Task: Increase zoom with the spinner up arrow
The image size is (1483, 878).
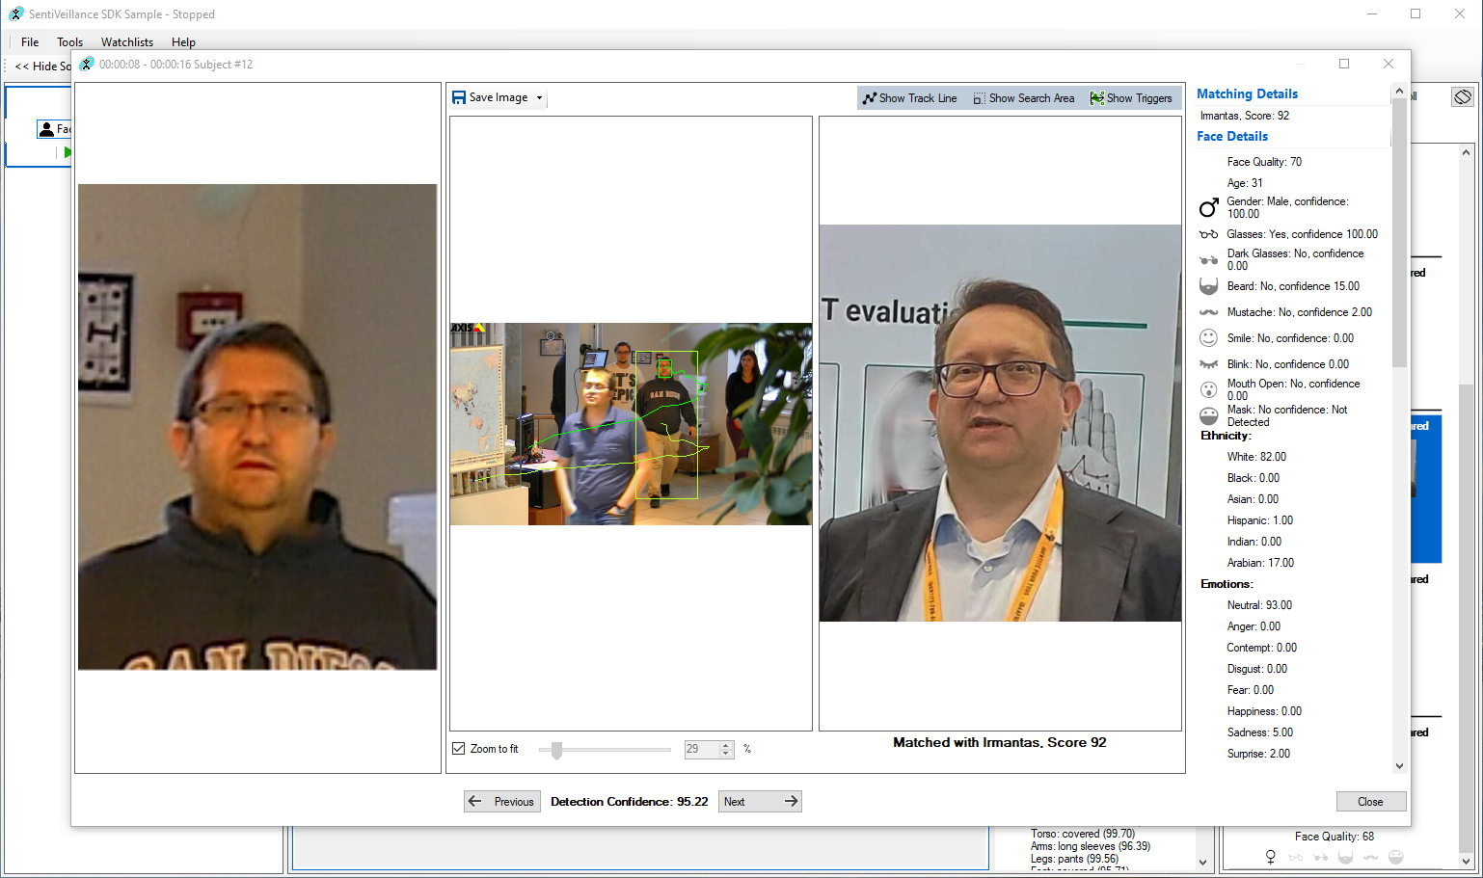Action: (x=726, y=745)
